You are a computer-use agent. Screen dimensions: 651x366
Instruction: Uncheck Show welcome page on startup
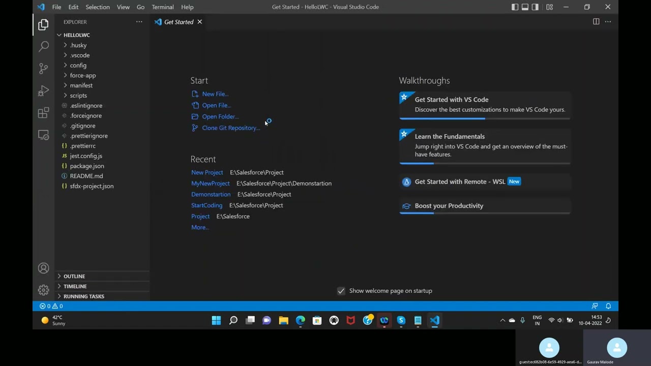[x=341, y=291]
